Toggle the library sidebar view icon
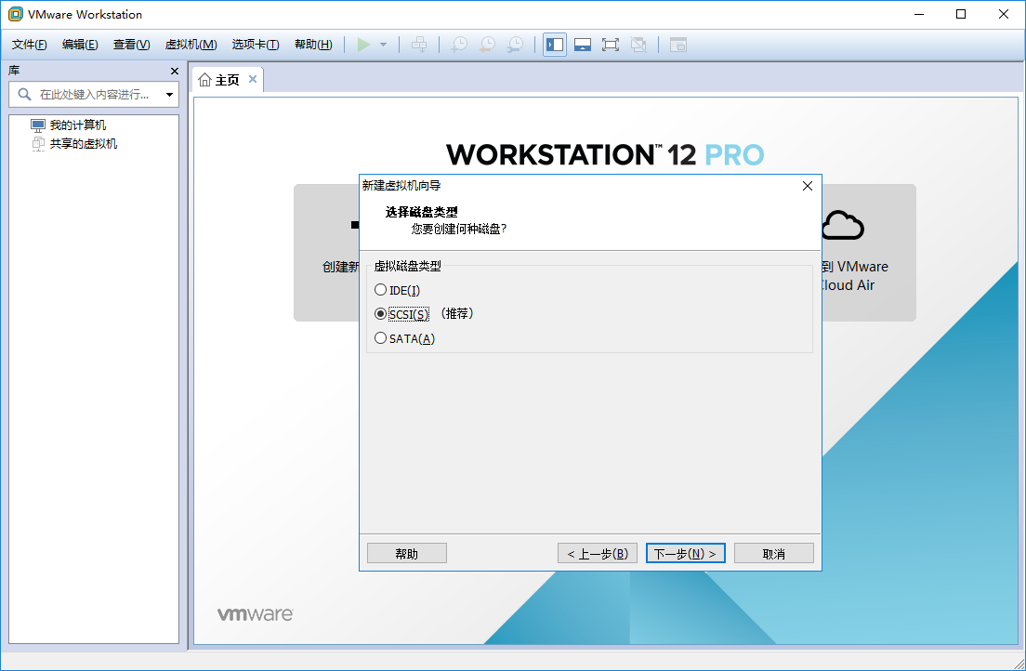Image resolution: width=1026 pixels, height=671 pixels. (x=555, y=45)
